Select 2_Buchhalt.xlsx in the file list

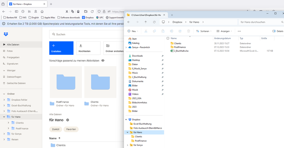(x=181, y=51)
